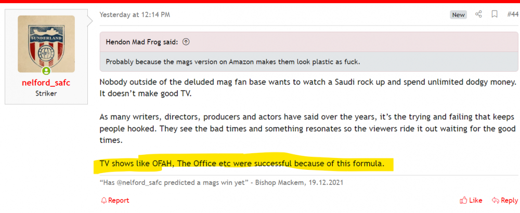Expand the quoted text about the Amazon version

233,62
